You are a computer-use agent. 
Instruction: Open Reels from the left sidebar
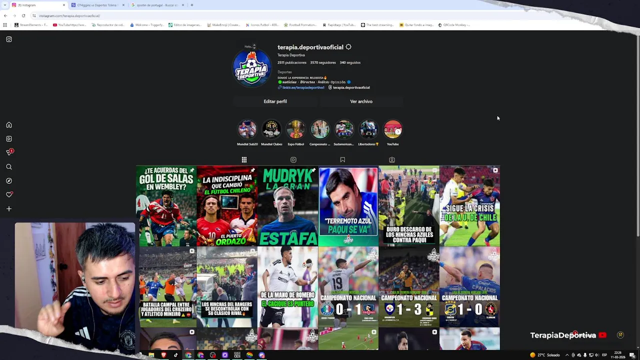click(9, 139)
